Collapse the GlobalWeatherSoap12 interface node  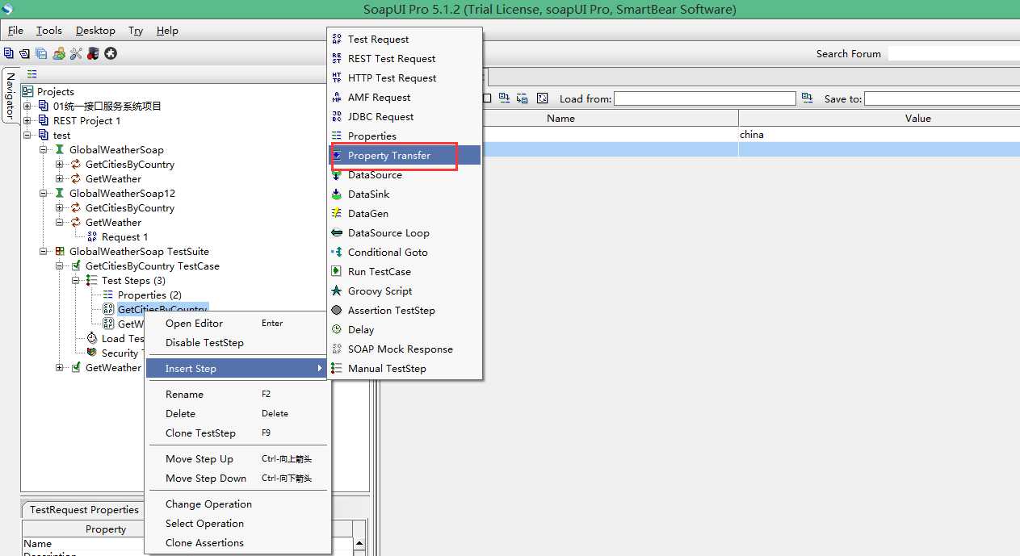coord(44,193)
